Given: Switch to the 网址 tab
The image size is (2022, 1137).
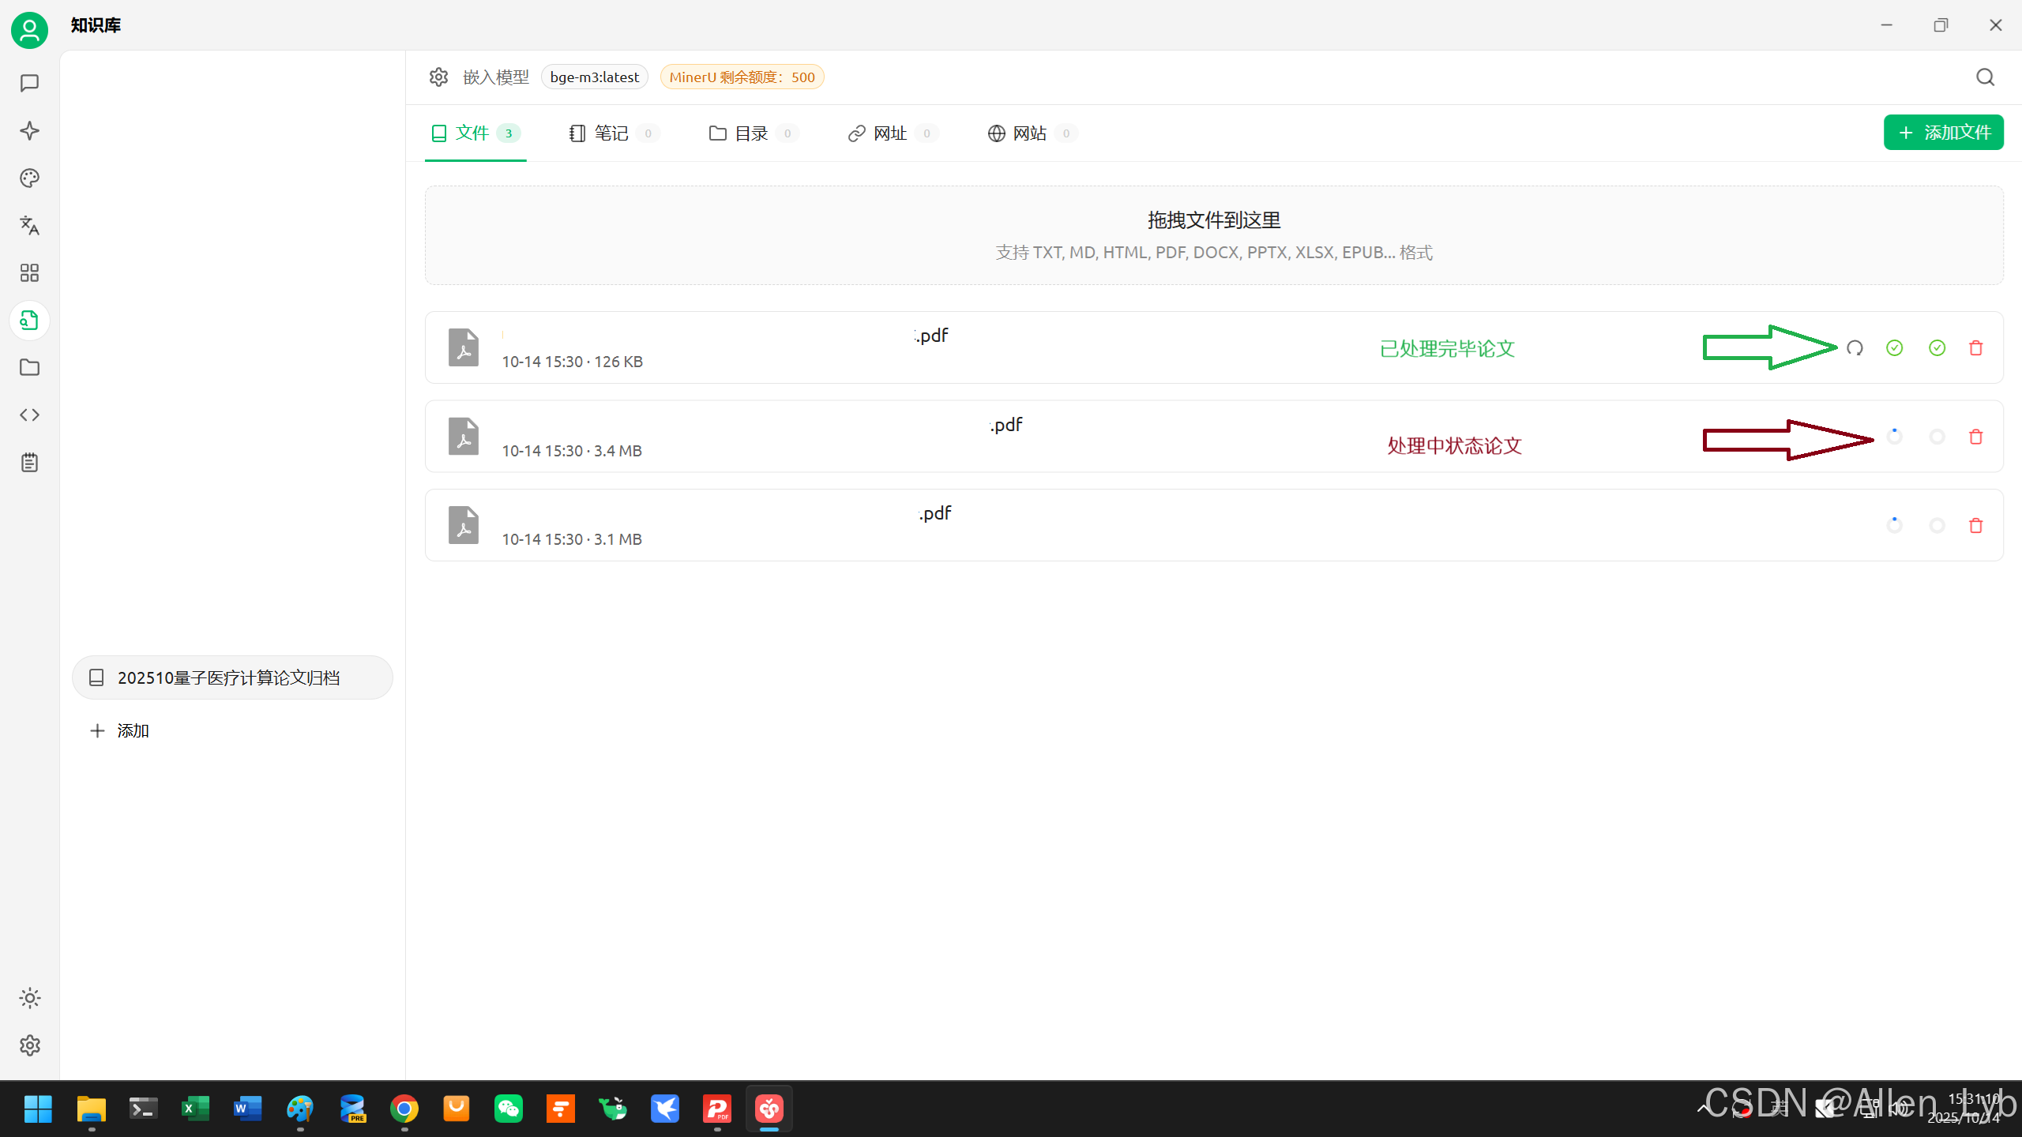Looking at the screenshot, I should 889,133.
